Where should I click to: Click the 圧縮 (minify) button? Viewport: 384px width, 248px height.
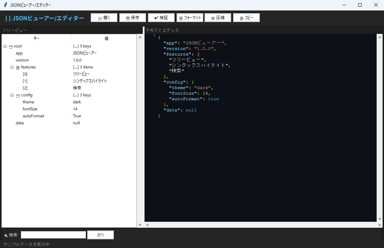(x=218, y=18)
